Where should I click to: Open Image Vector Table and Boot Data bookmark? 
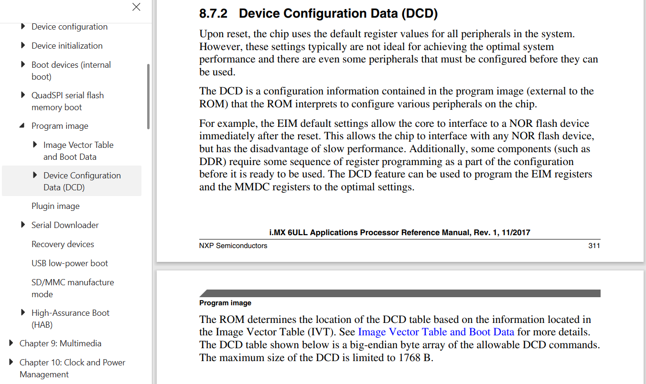pyautogui.click(x=78, y=151)
